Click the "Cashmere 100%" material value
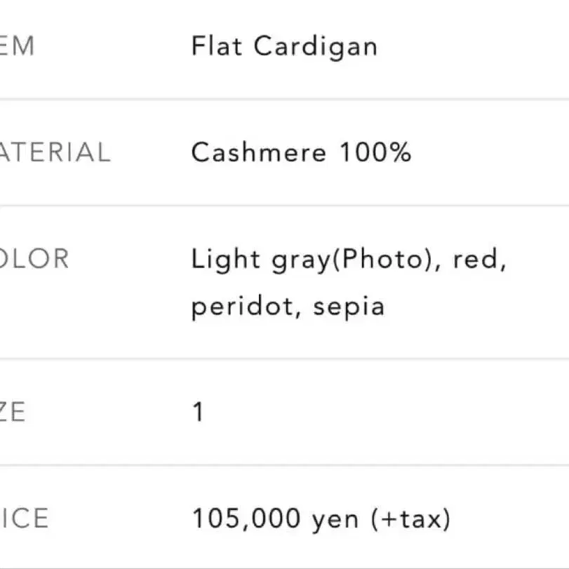Viewport: 569px width, 569px height. (x=300, y=153)
